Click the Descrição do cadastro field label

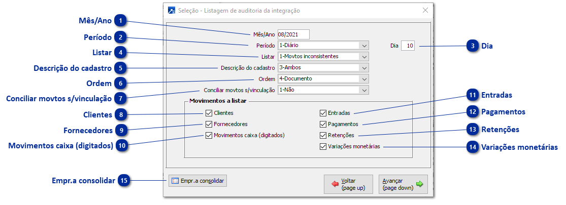pos(248,68)
